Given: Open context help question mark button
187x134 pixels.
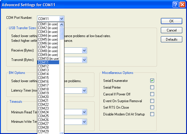Looking at the screenshot, I should pyautogui.click(x=176, y=5).
